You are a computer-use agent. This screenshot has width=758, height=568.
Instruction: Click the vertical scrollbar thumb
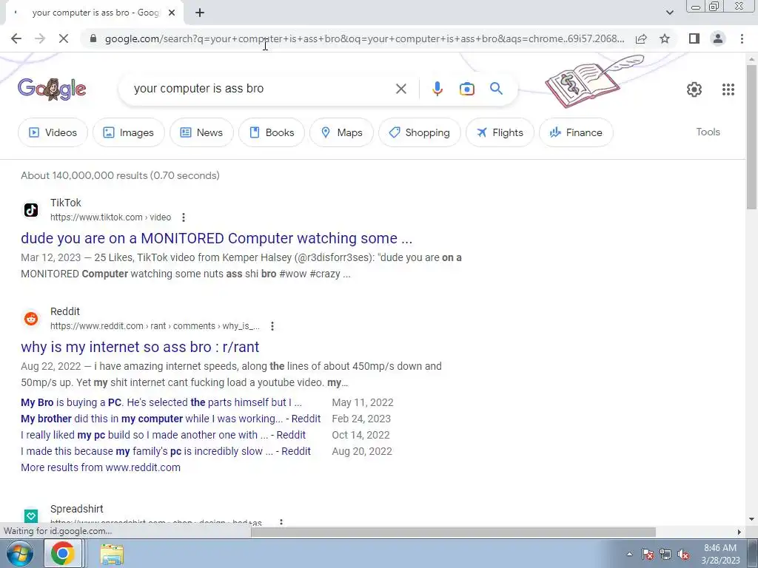coord(751,137)
